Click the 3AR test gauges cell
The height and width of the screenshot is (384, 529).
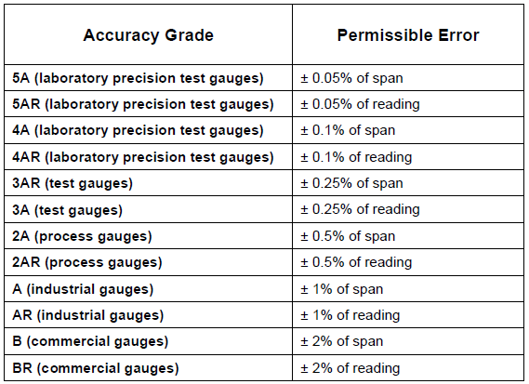tap(148, 183)
